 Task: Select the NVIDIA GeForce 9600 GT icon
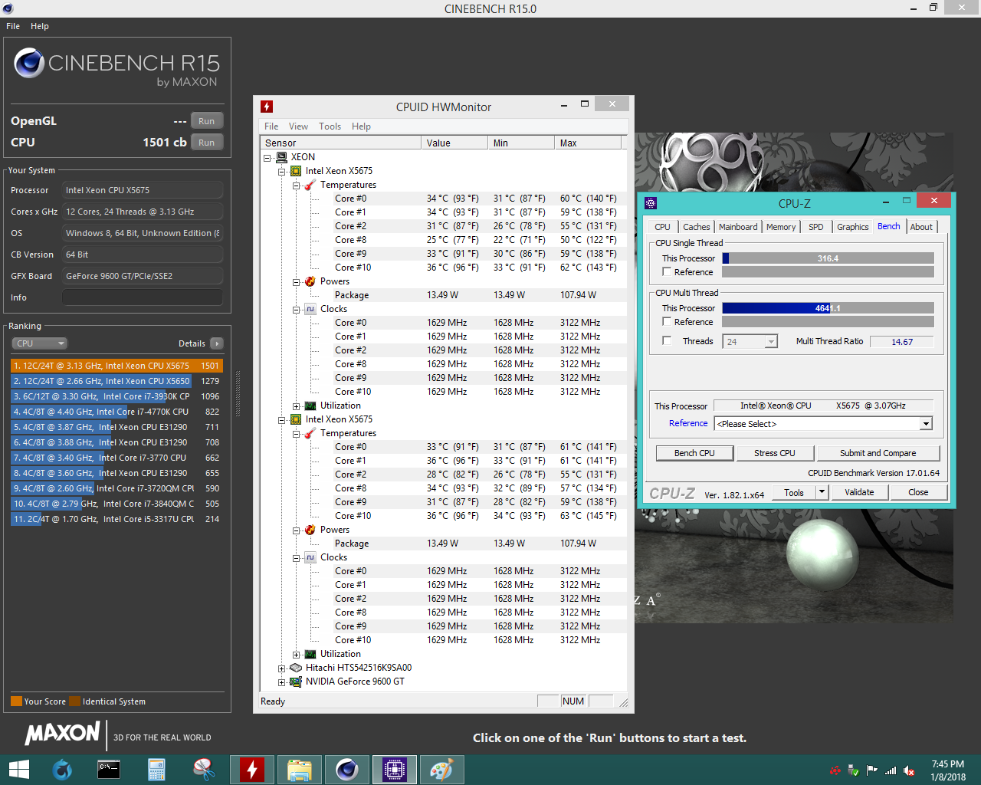click(x=296, y=682)
